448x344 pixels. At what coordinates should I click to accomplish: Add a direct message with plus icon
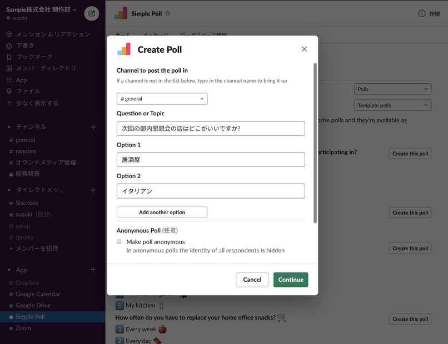(93, 190)
